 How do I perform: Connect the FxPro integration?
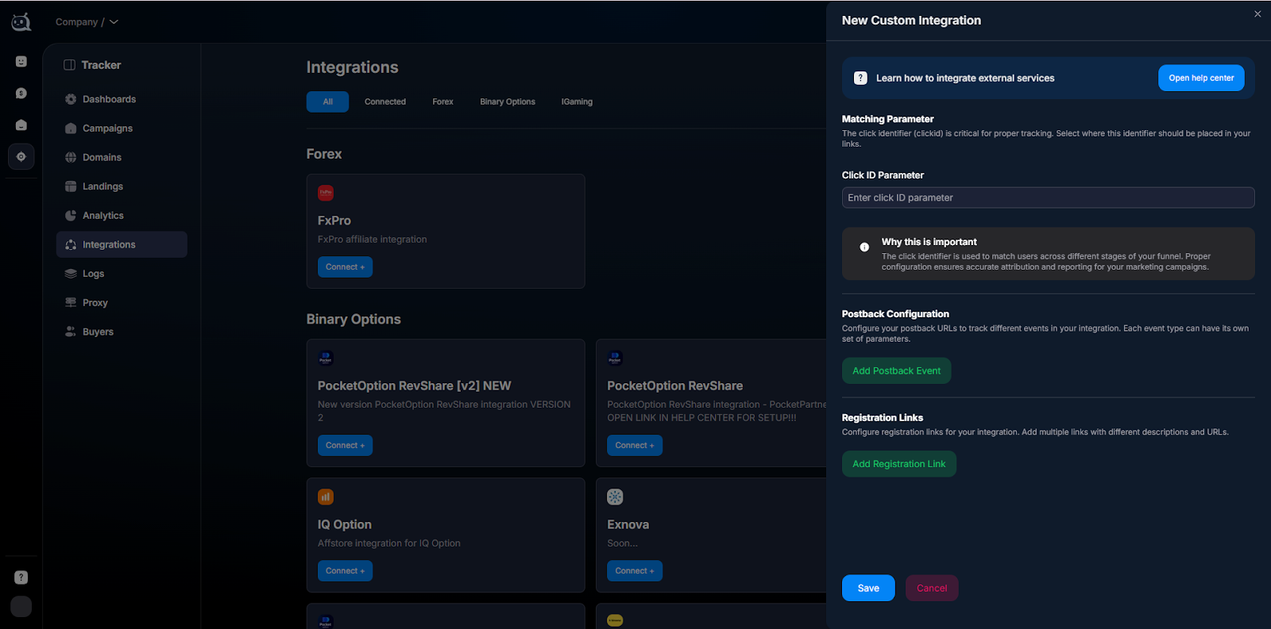click(x=345, y=267)
